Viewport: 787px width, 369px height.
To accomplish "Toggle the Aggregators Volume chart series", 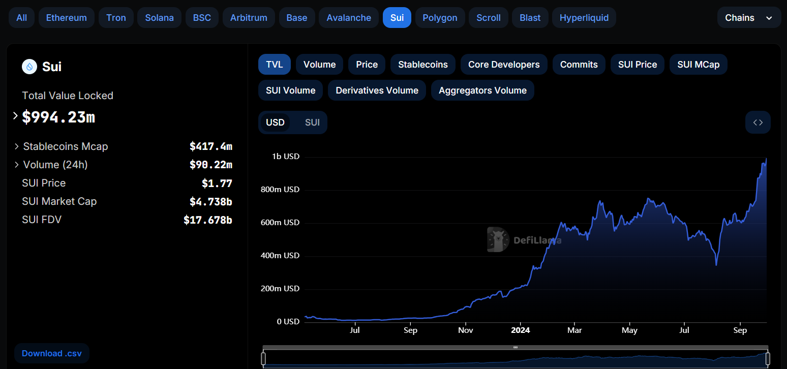I will coord(482,90).
